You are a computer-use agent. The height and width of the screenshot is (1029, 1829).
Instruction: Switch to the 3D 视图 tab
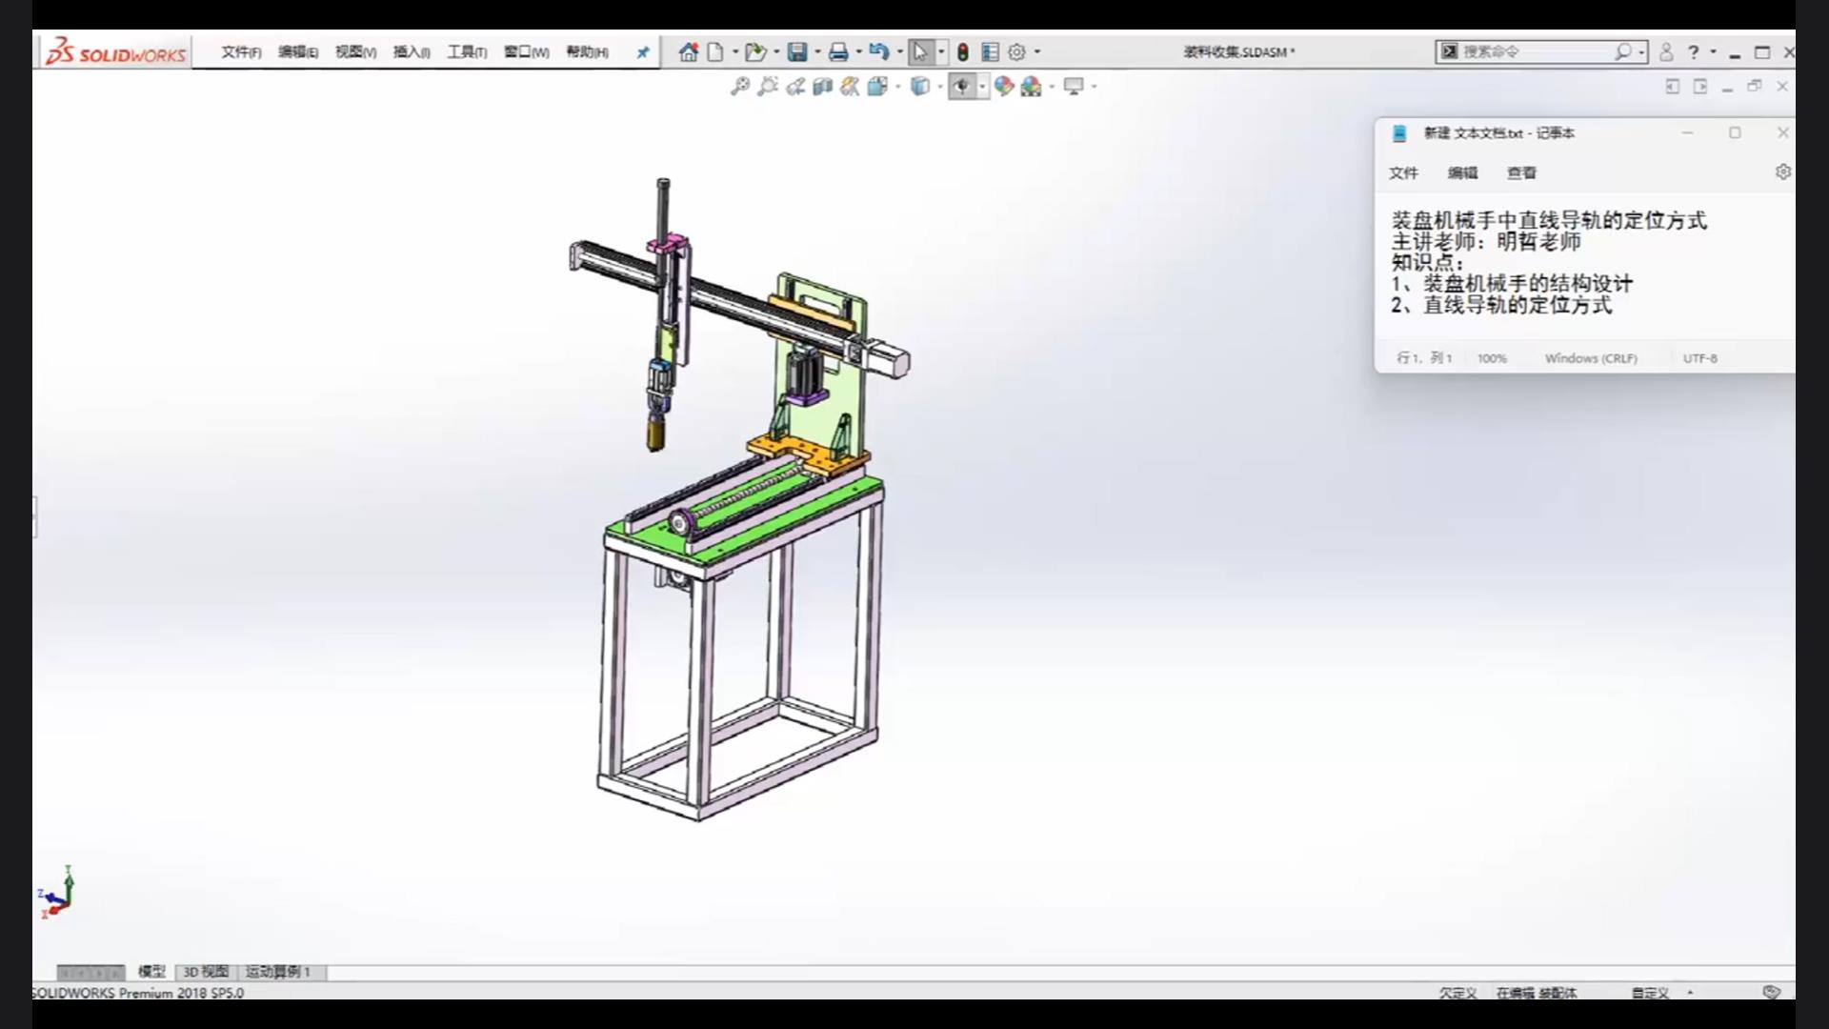click(x=206, y=972)
